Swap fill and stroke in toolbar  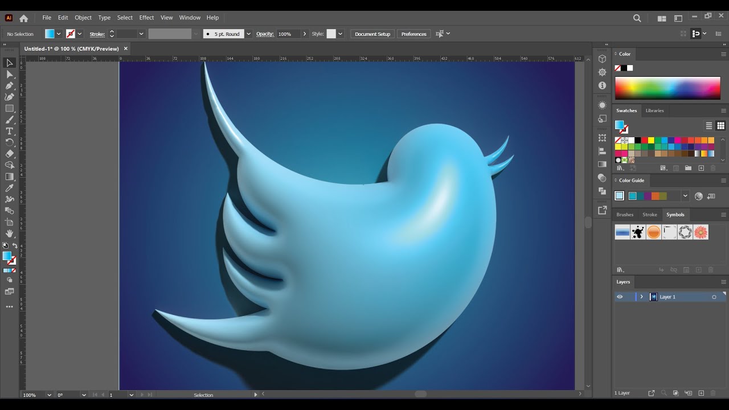point(15,246)
